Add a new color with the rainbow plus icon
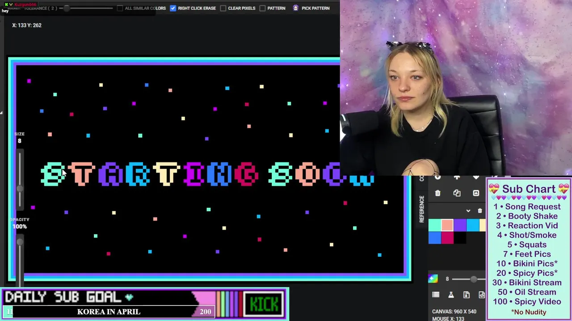This screenshot has width=572, height=321. 433,279
